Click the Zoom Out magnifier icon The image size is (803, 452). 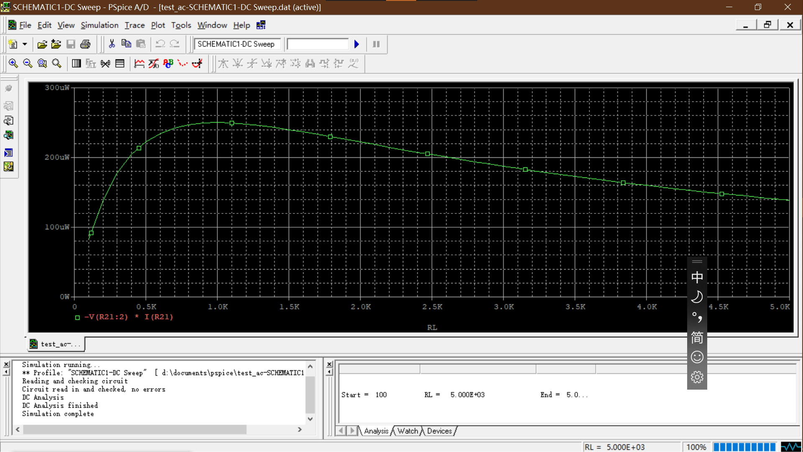click(28, 63)
